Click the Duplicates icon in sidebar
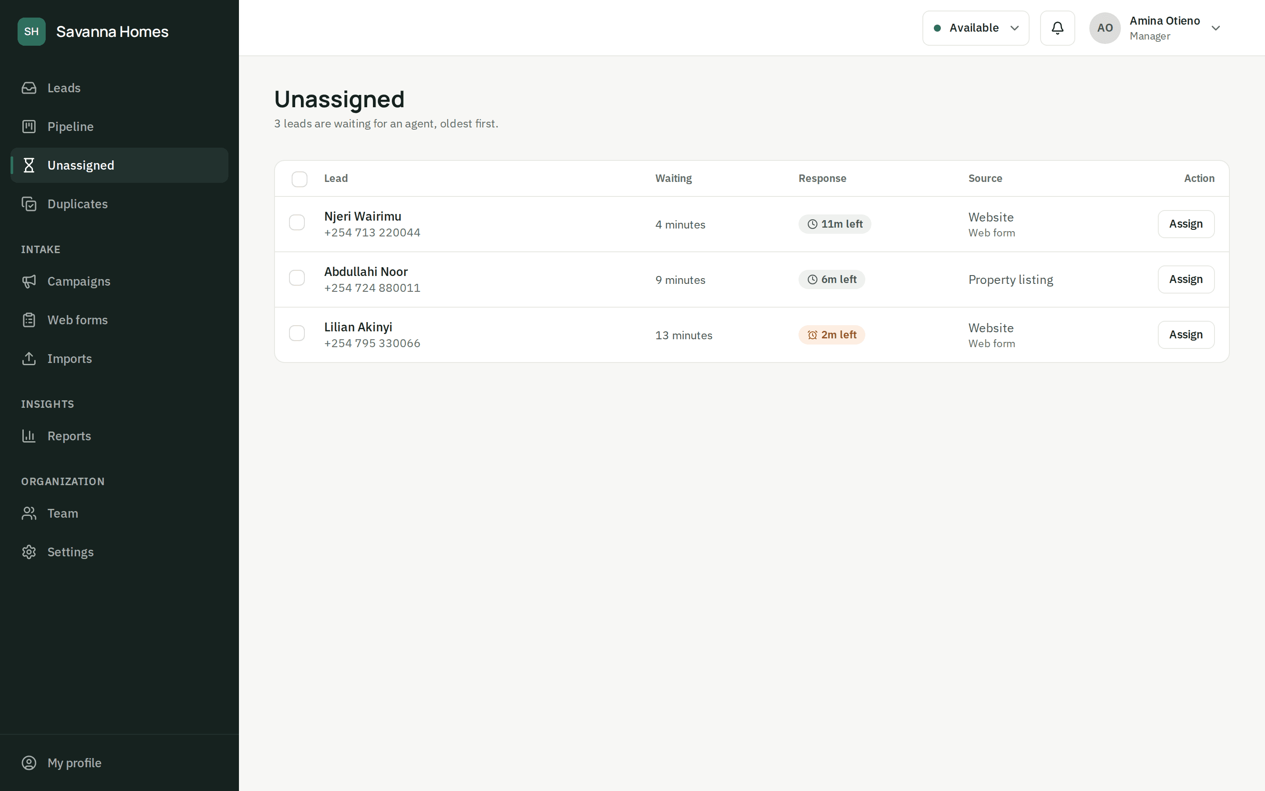Image resolution: width=1265 pixels, height=791 pixels. pyautogui.click(x=29, y=204)
